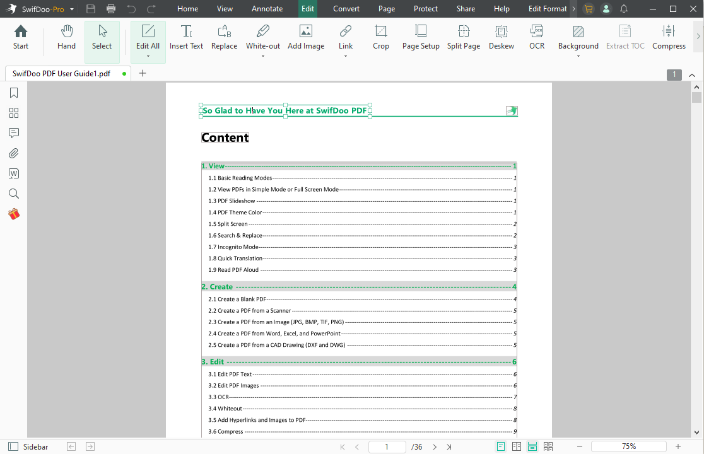The width and height of the screenshot is (704, 454).
Task: Click the Add Image tool
Action: (306, 38)
